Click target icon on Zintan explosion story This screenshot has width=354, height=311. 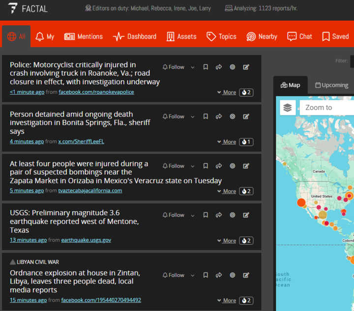tap(232, 275)
